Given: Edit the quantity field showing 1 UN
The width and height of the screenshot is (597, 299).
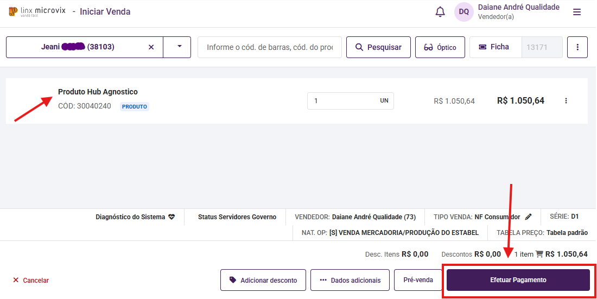Looking at the screenshot, I should pos(350,101).
